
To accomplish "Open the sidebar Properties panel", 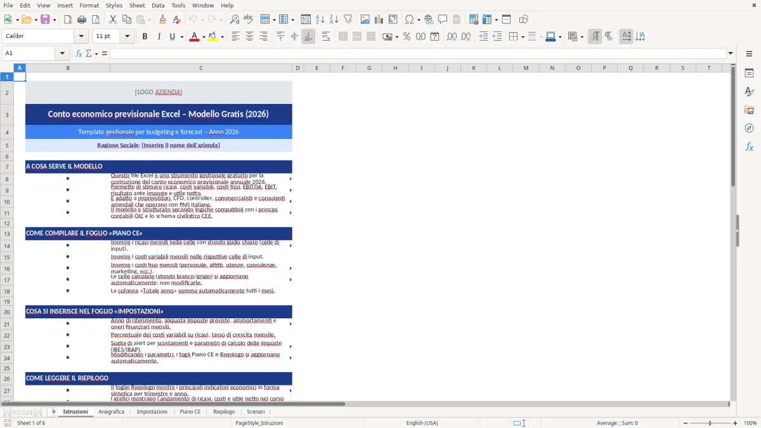I will click(x=749, y=74).
